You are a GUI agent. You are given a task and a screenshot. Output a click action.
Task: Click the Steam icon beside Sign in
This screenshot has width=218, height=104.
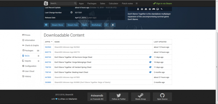(154, 3)
